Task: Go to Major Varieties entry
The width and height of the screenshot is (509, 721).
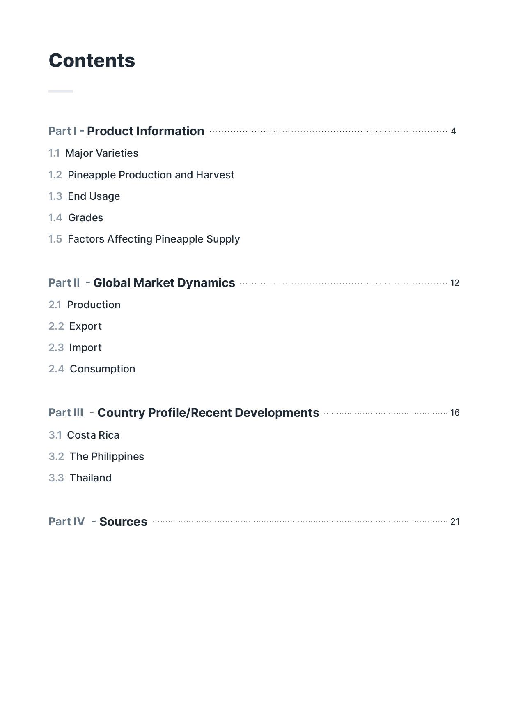Action: point(101,153)
